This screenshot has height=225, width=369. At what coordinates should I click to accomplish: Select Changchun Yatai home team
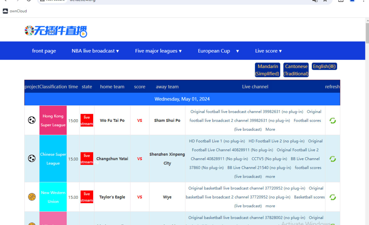[x=112, y=159]
